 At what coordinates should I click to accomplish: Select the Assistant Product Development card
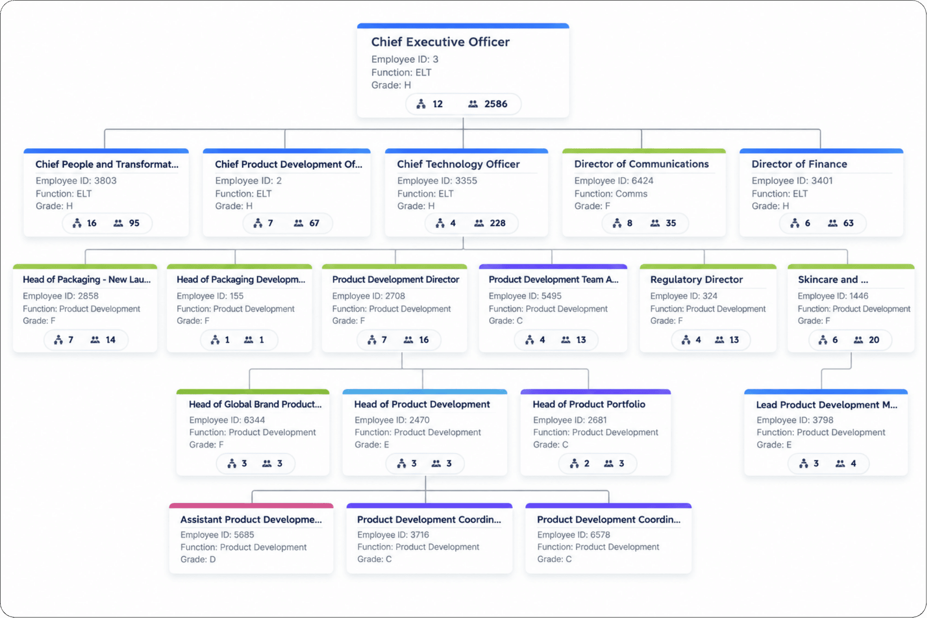pyautogui.click(x=251, y=538)
